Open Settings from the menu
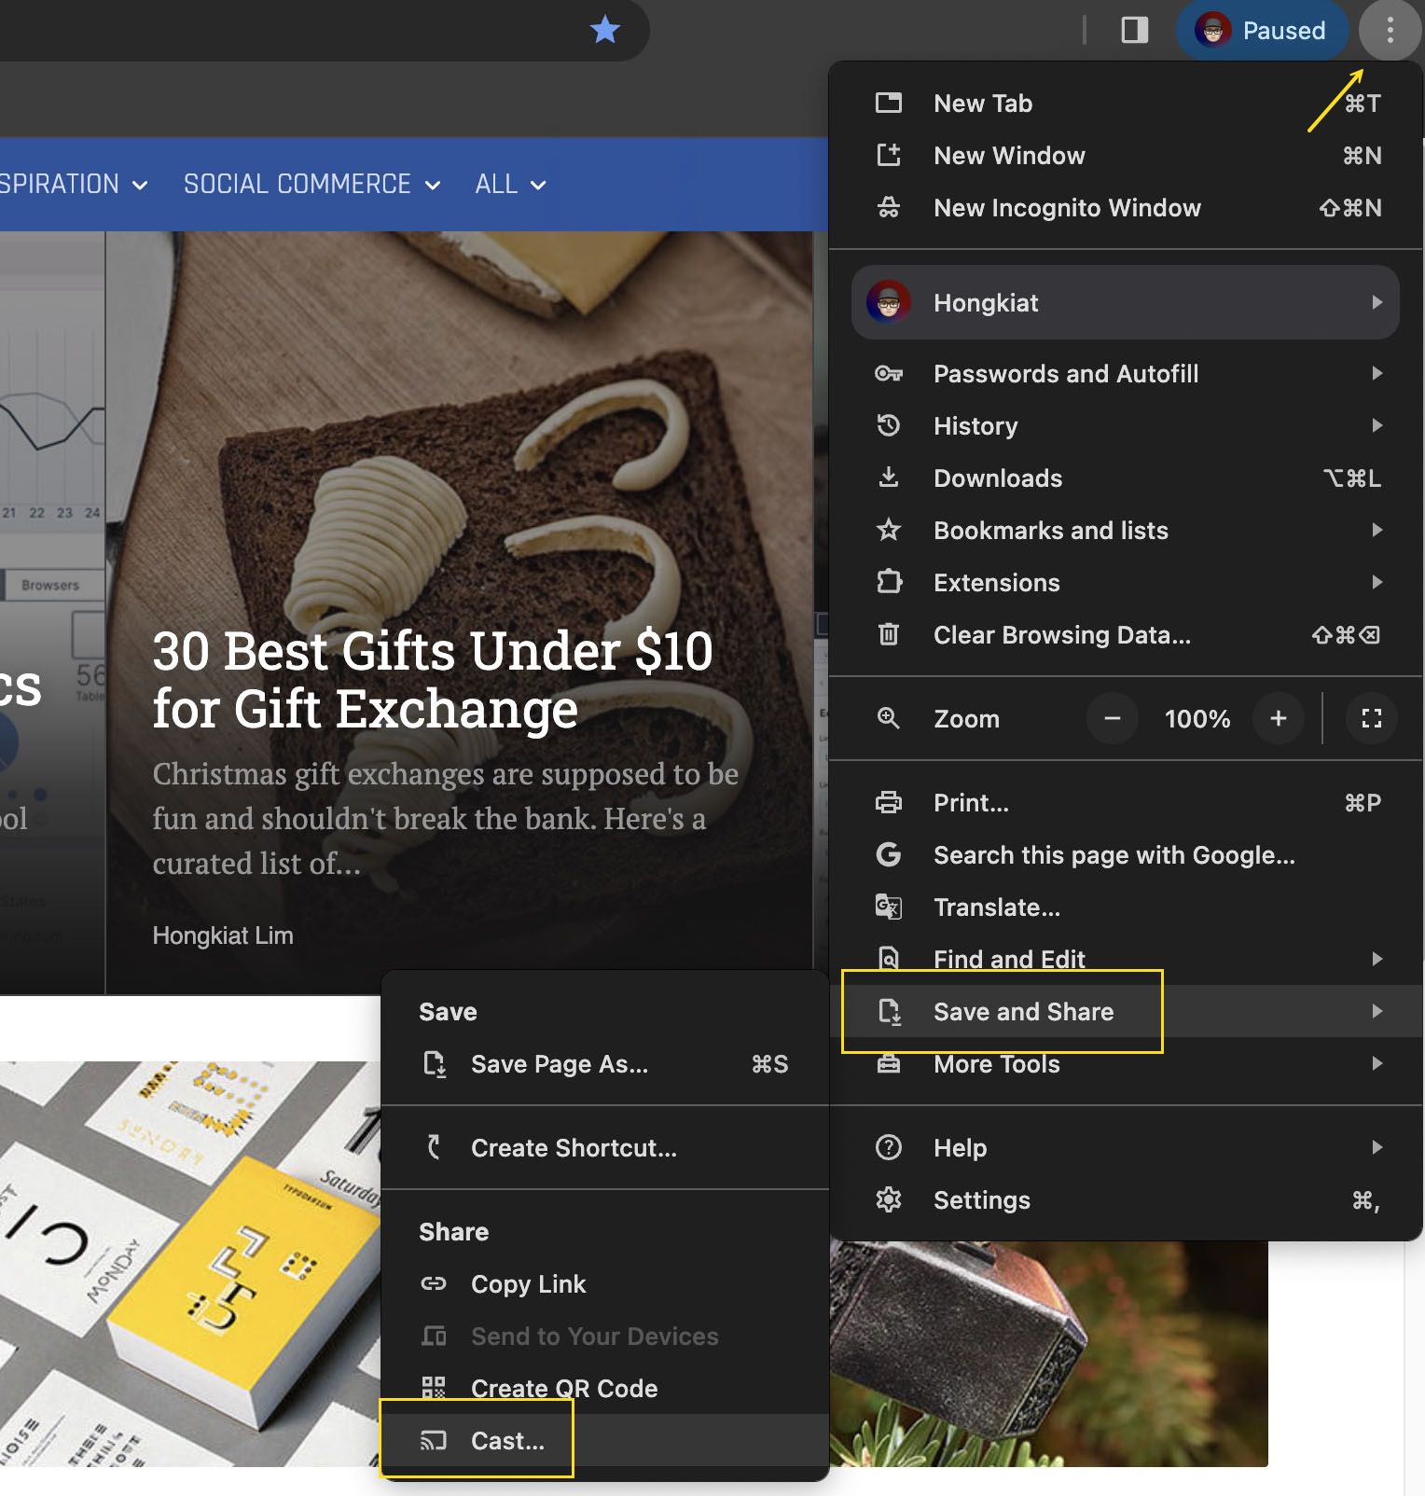1425x1496 pixels. [x=1126, y=1200]
